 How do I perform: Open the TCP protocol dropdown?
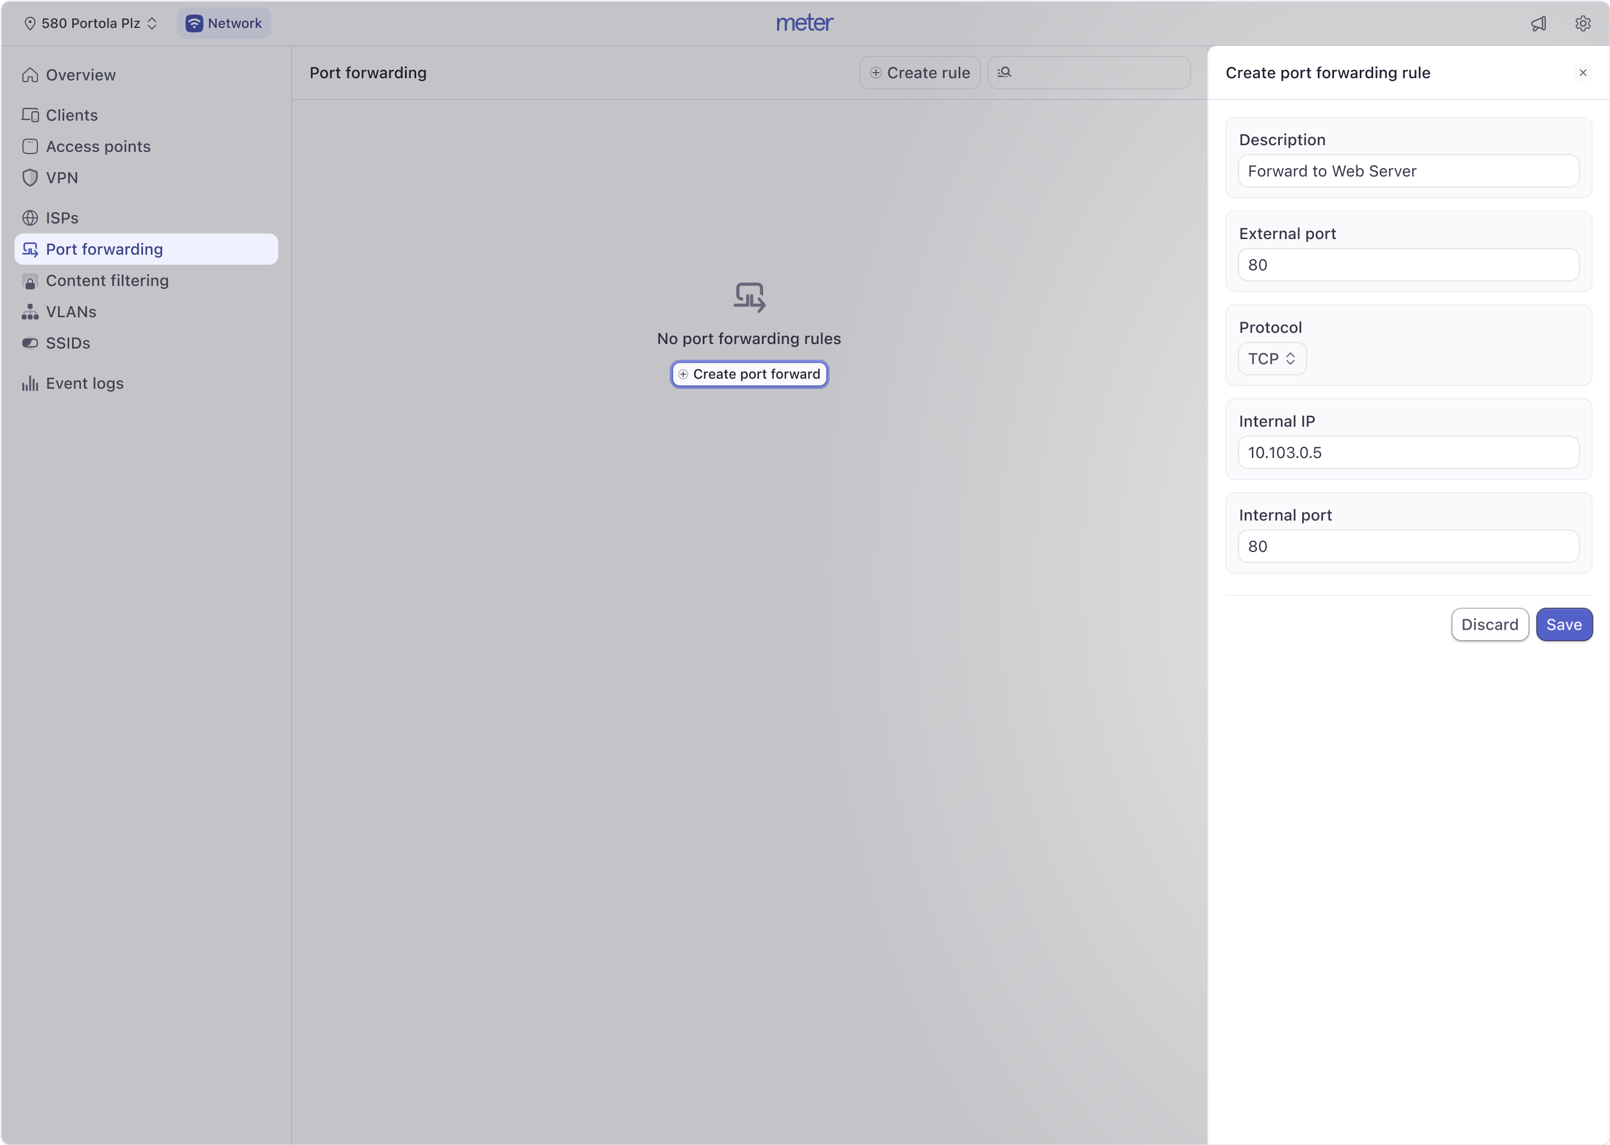coord(1272,359)
